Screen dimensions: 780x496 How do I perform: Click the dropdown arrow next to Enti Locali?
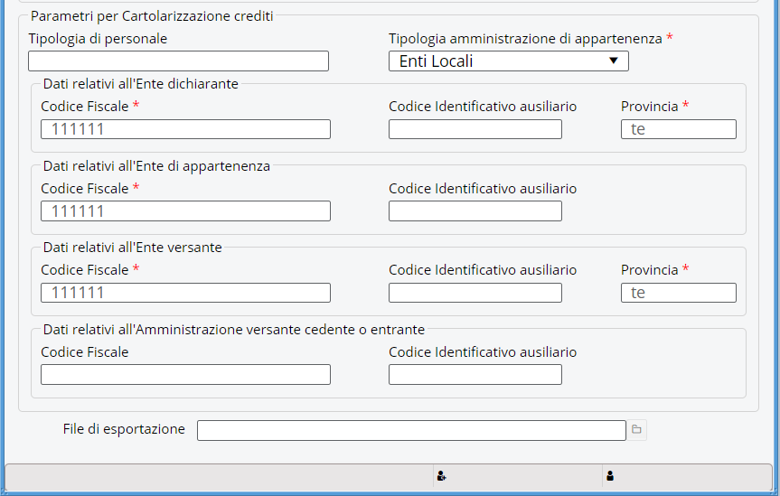coord(614,61)
